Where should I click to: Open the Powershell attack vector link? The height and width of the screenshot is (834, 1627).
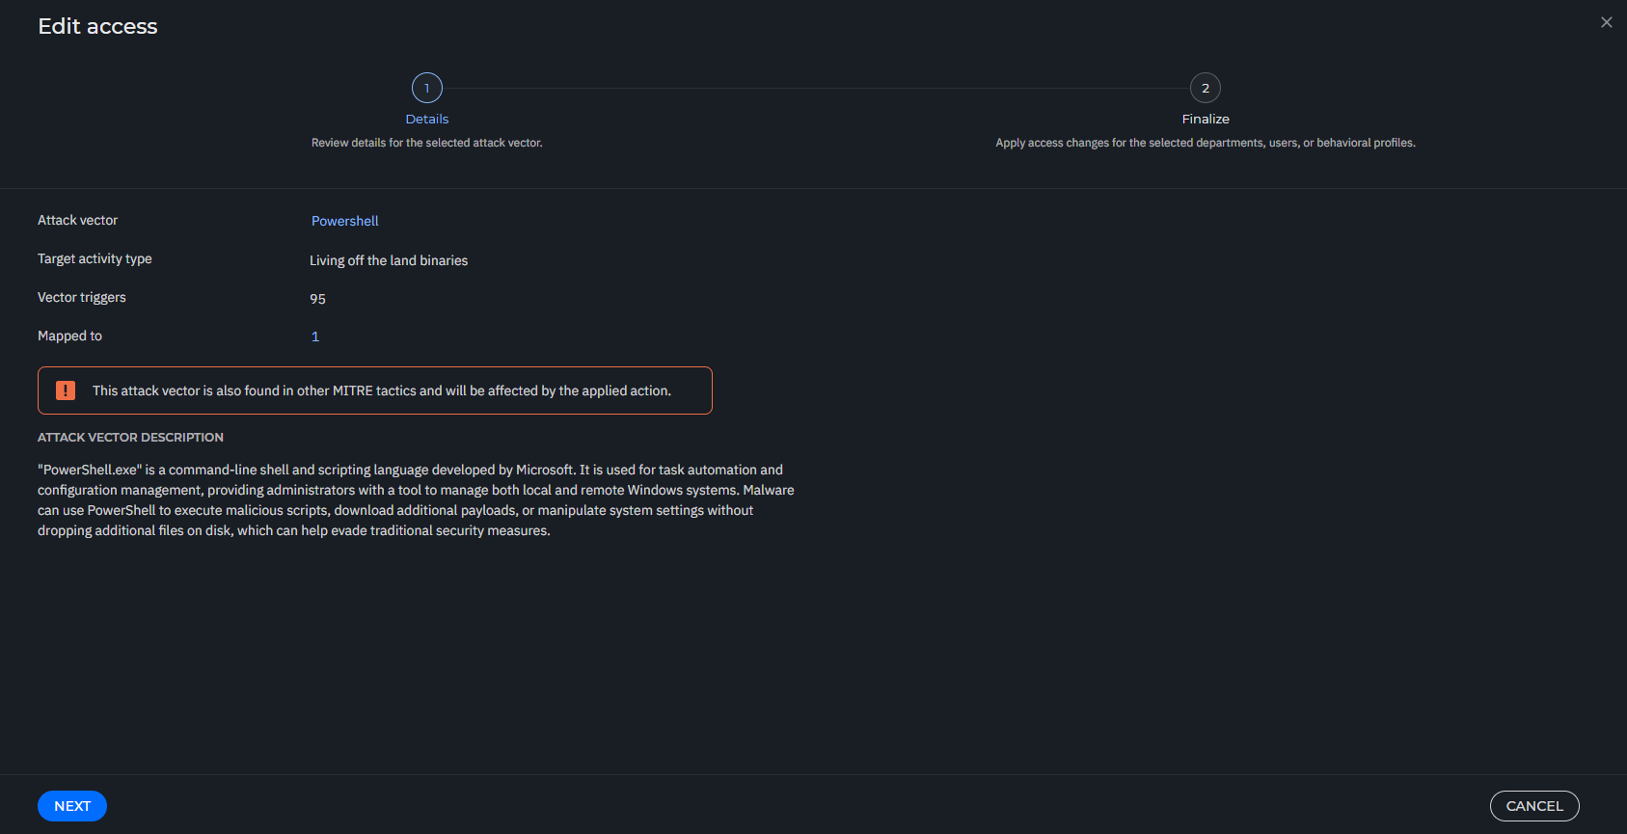[344, 221]
